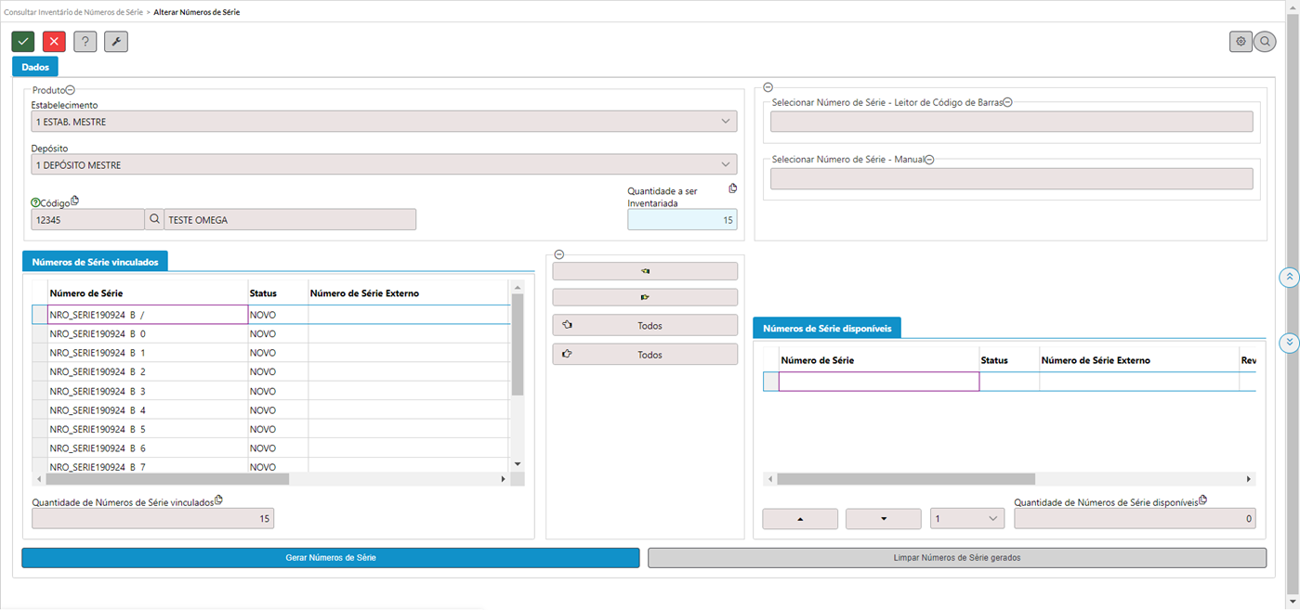
Task: Click the green confirm checkmark button
Action: tap(23, 42)
